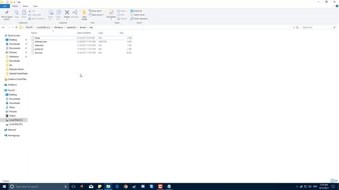
Task: Click Select none in the ribbon
Action: (x=138, y=15)
